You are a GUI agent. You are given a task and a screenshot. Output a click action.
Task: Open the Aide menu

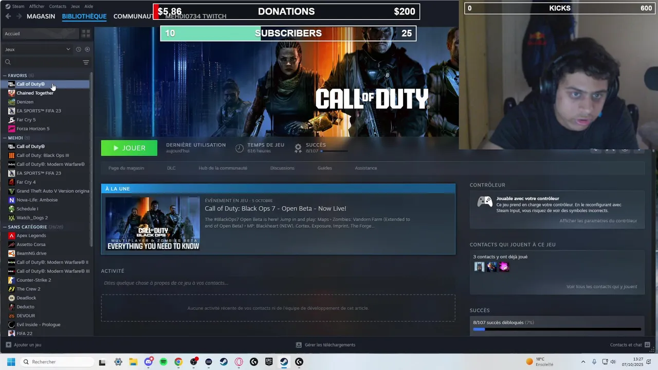click(88, 6)
